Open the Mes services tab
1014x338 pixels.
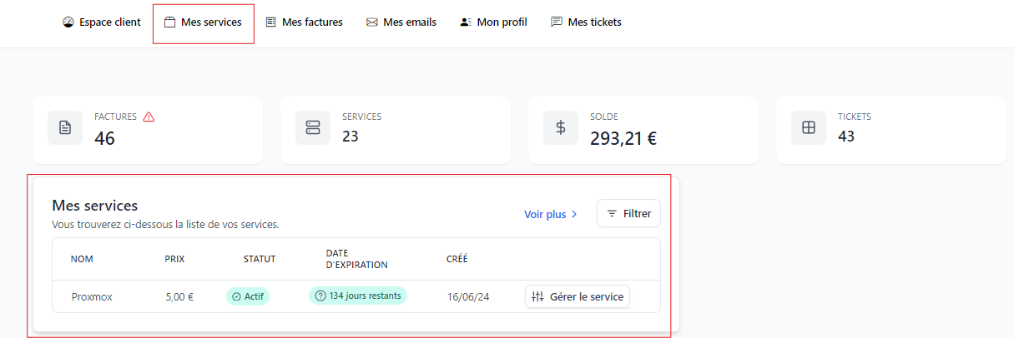(203, 22)
